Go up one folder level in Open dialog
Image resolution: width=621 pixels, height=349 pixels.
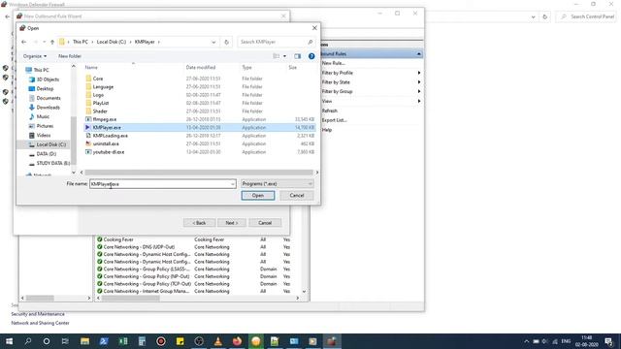click(x=52, y=42)
